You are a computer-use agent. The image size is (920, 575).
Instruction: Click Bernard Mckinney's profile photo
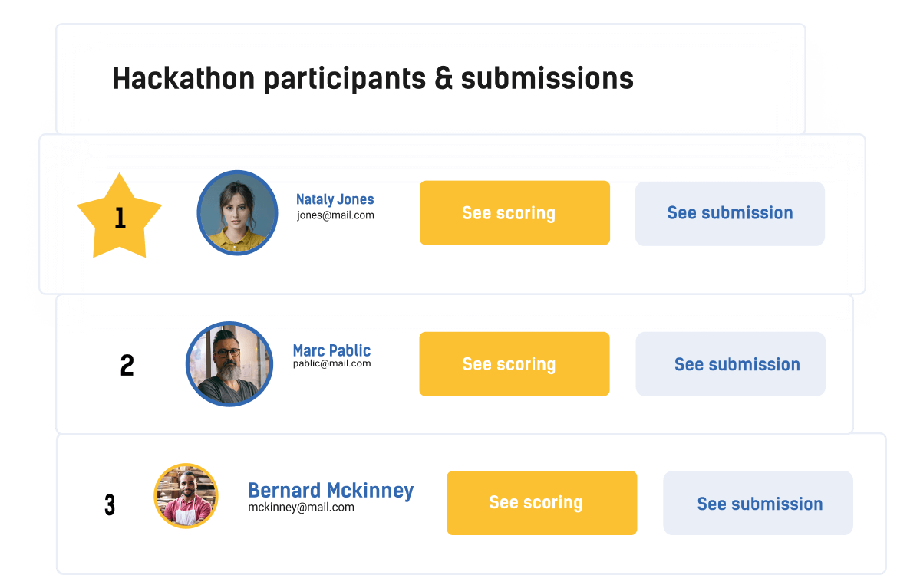click(x=186, y=495)
